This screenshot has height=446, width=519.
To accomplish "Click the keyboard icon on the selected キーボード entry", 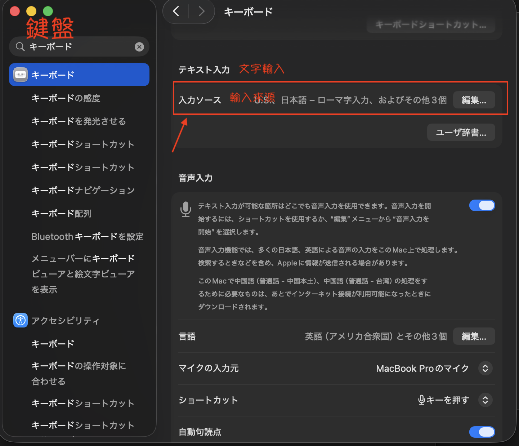I will click(x=21, y=75).
